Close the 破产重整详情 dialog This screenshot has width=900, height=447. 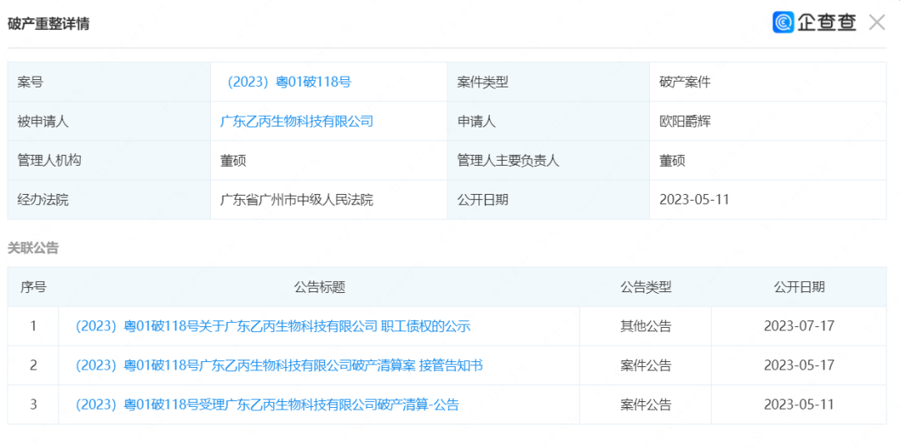click(x=877, y=22)
